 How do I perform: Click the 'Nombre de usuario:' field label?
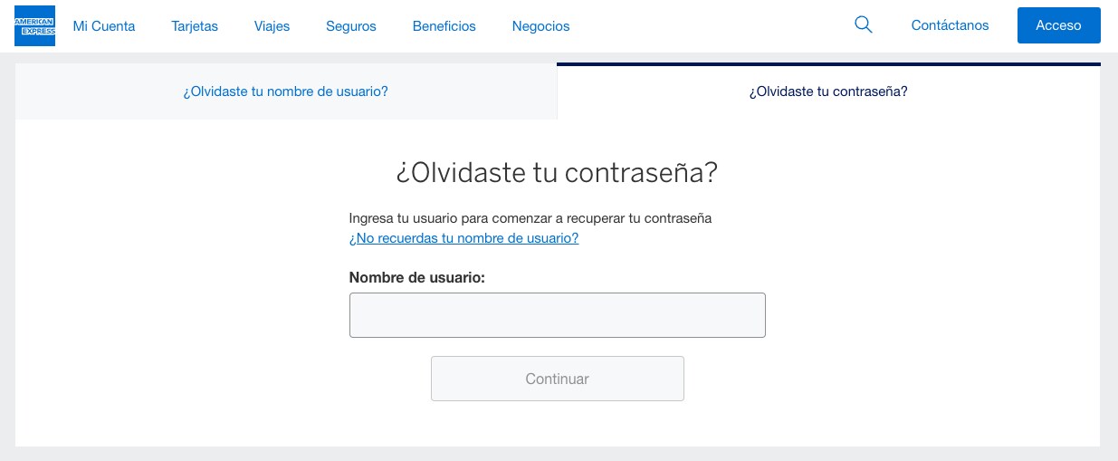(x=417, y=278)
